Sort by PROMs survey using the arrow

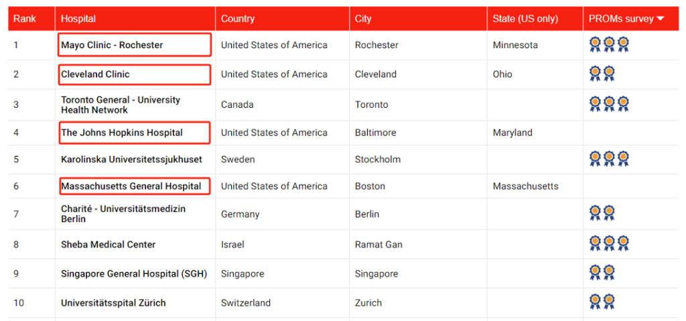(661, 19)
